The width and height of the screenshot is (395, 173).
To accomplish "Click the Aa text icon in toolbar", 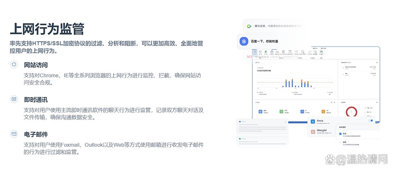I will pos(277,52).
